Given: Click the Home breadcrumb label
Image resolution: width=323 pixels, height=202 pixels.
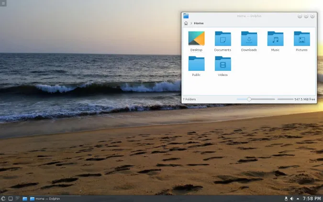Looking at the screenshot, I should point(199,23).
